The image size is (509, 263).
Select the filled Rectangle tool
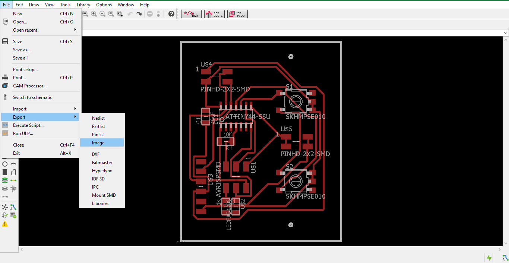(x=5, y=172)
